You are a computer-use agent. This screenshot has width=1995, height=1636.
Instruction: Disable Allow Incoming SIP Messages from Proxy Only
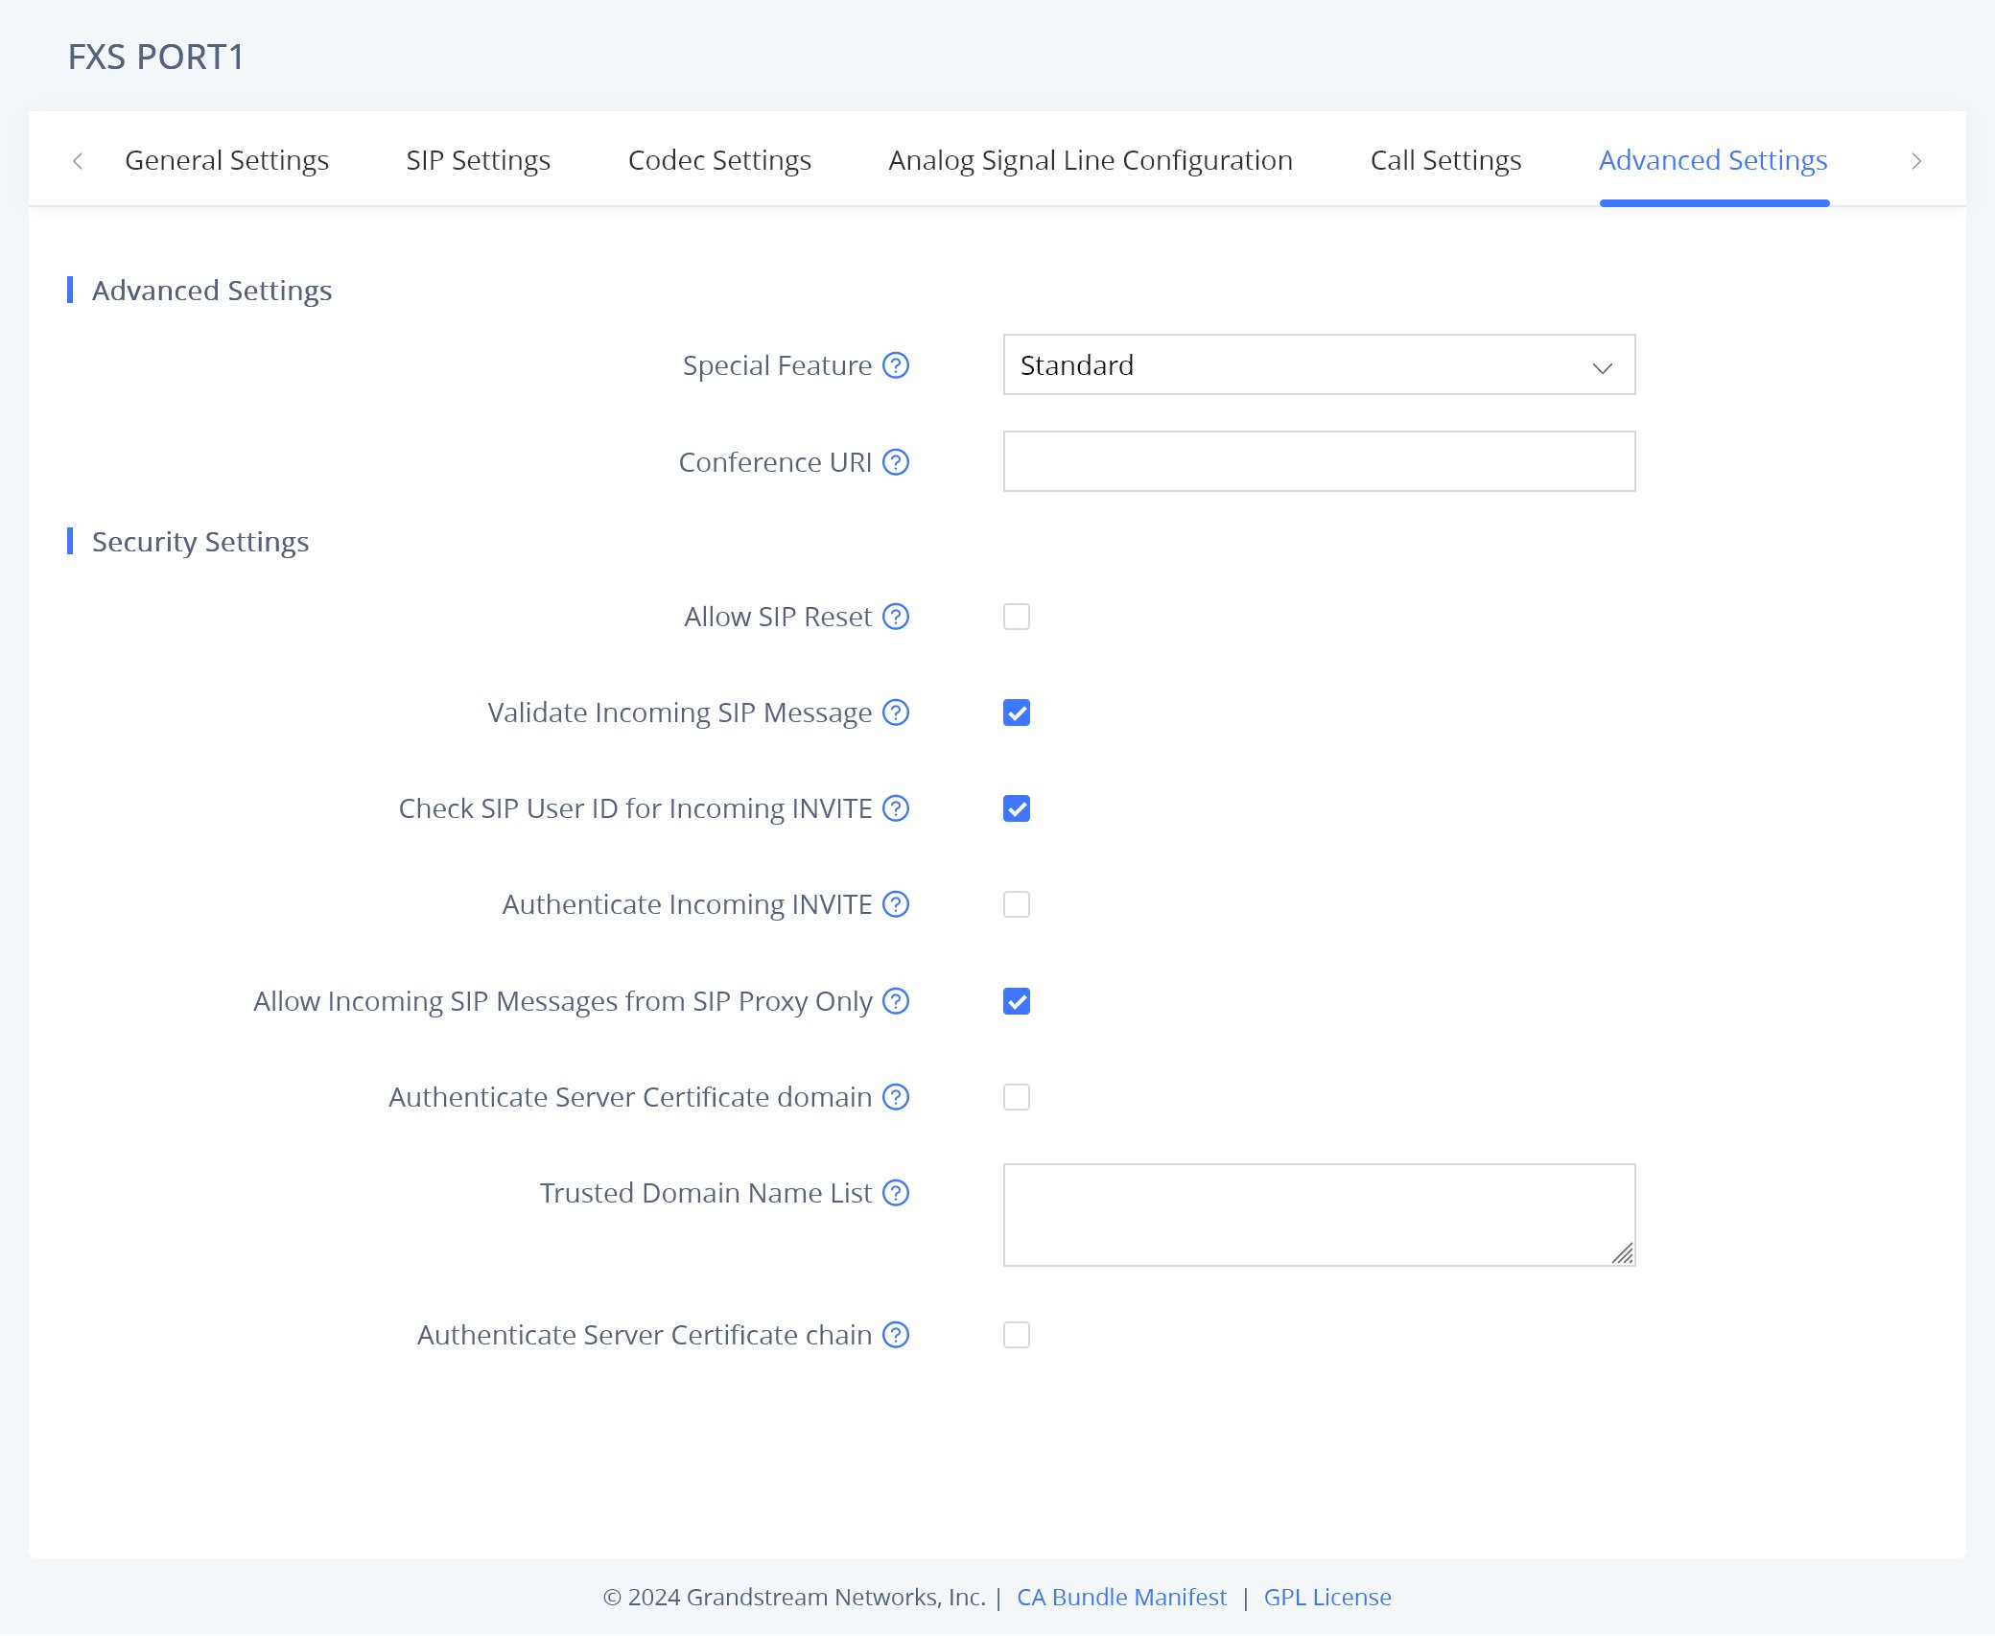[x=1016, y=1001]
